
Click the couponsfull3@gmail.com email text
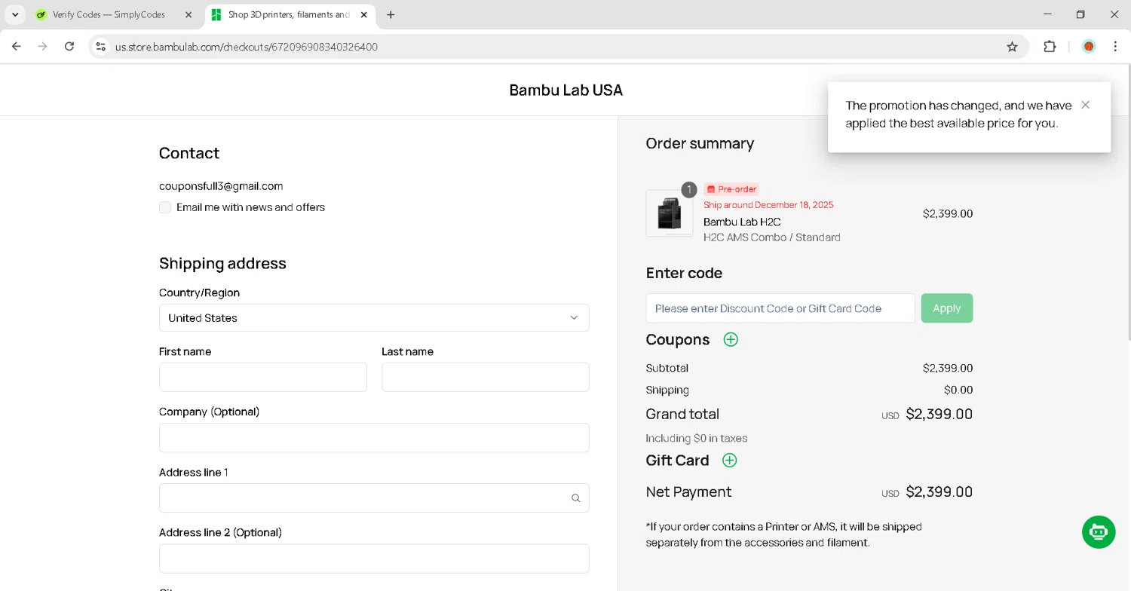(x=221, y=186)
